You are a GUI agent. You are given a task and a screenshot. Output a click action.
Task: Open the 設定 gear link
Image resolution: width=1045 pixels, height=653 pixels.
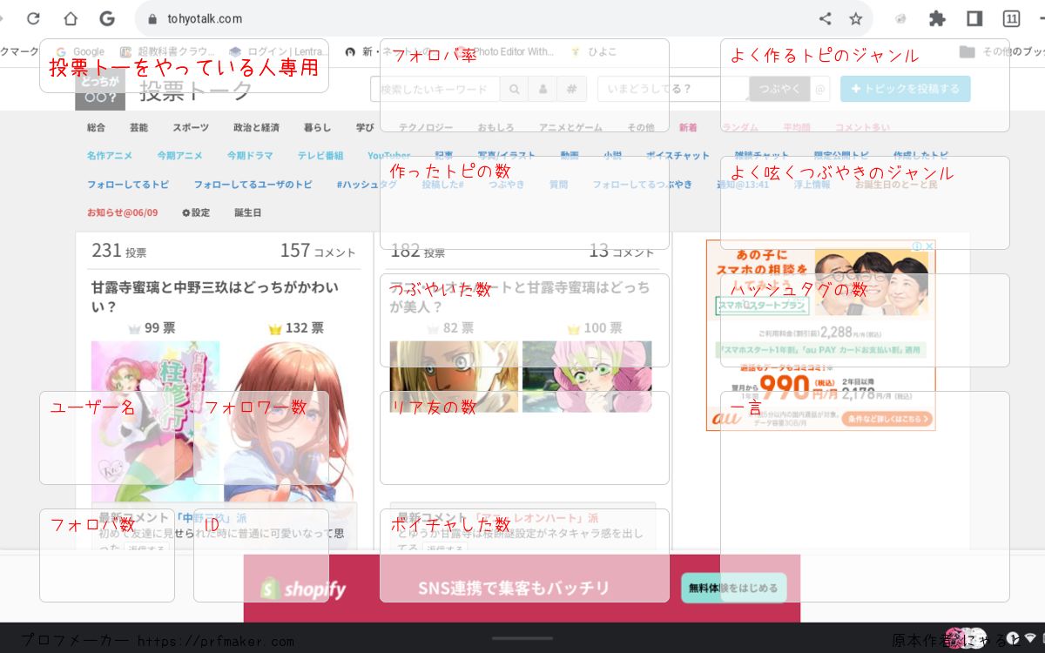196,212
